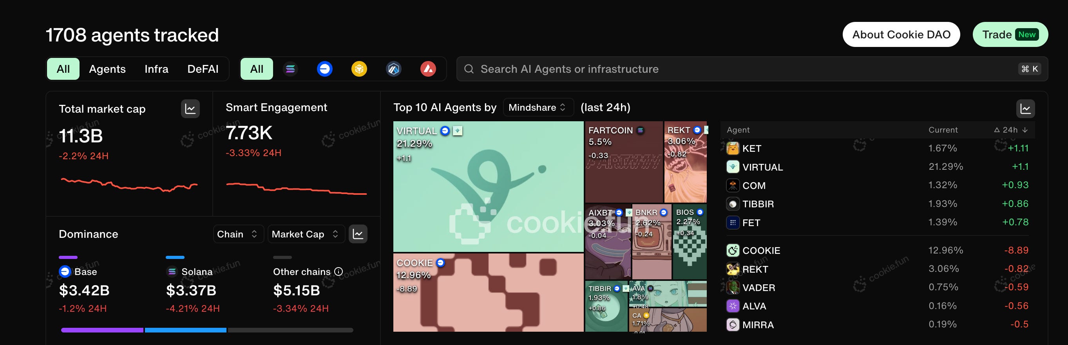Click the $3.42B Base dominance value
This screenshot has height=345, width=1068.
pyautogui.click(x=84, y=290)
